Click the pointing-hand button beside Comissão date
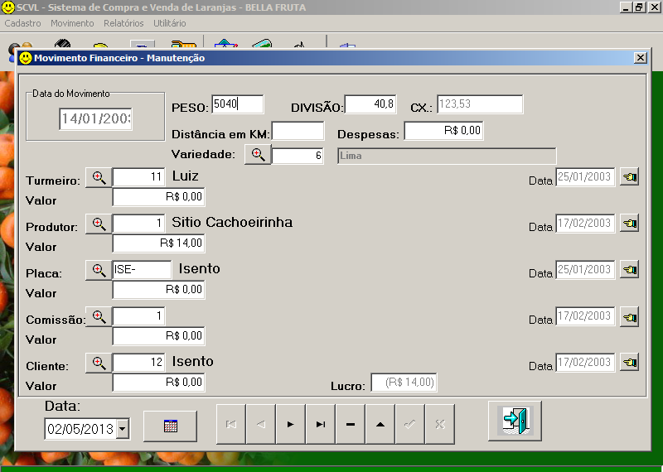The height and width of the screenshot is (472, 663). [x=630, y=316]
